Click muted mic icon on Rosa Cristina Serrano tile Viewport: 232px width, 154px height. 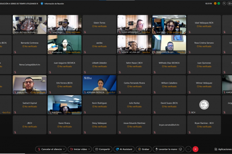(x=190, y=52)
